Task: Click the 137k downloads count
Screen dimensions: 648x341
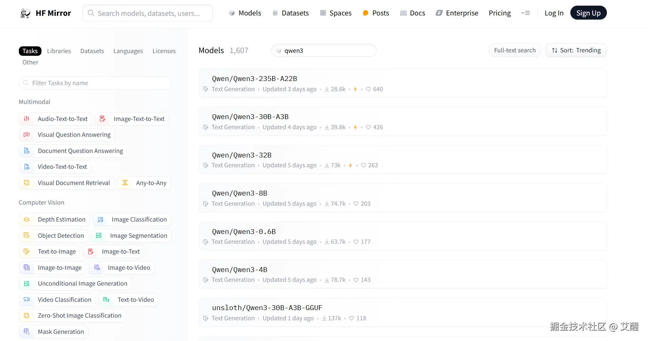Action: click(331, 318)
